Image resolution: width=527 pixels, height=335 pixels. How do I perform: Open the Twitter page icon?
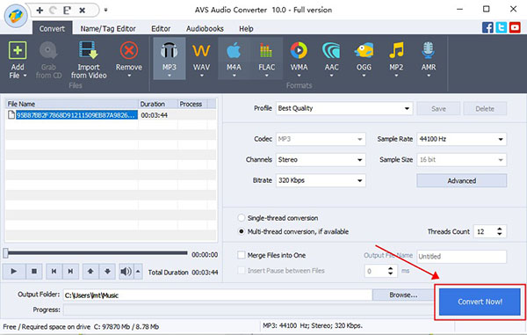[502, 27]
